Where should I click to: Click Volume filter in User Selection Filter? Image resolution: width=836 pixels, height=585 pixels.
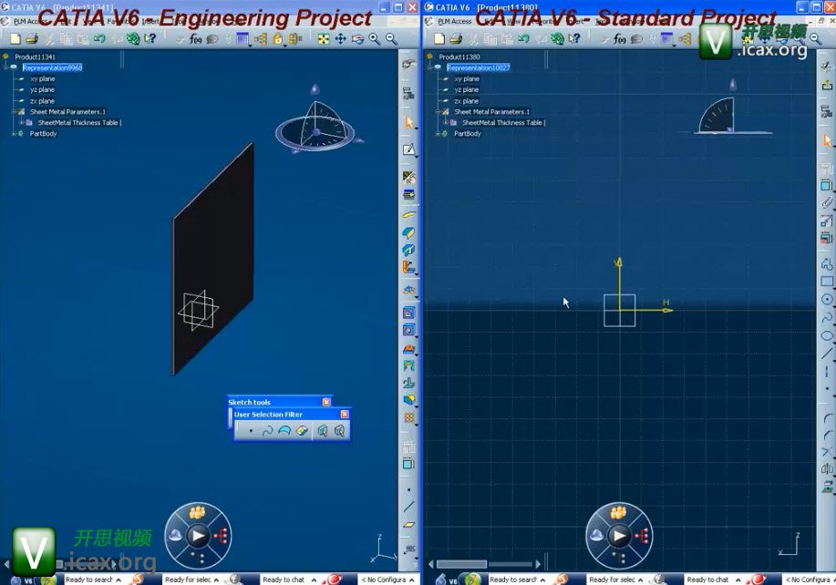302,430
